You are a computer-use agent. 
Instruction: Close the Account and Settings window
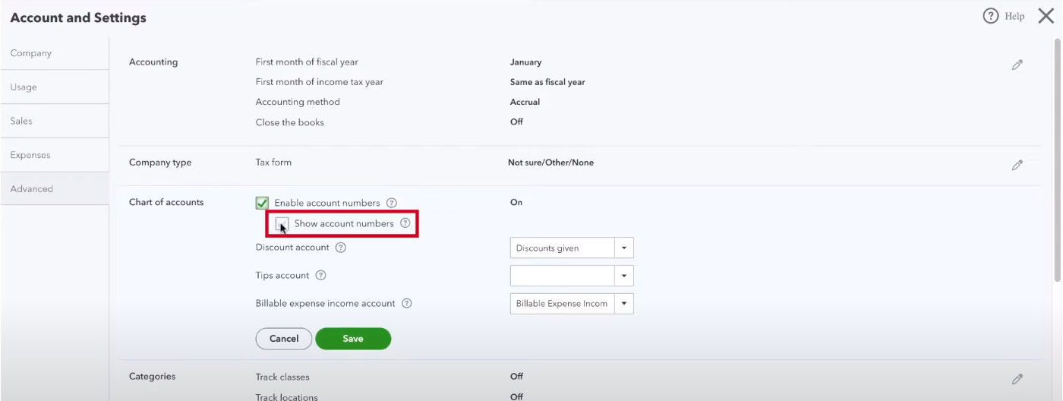[x=1046, y=16]
